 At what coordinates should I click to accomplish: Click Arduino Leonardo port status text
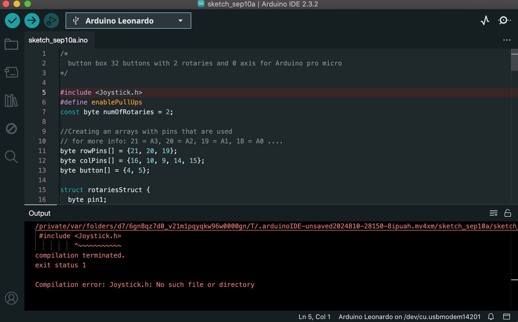pyautogui.click(x=409, y=317)
